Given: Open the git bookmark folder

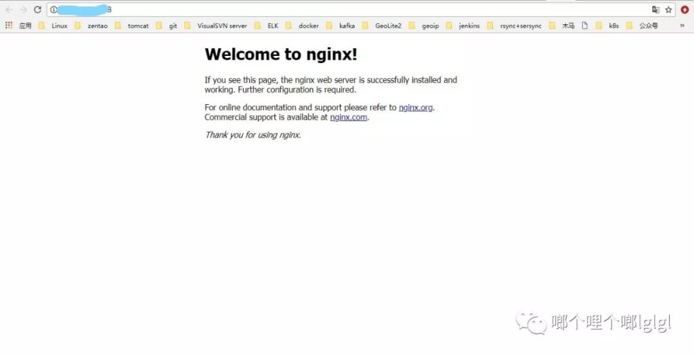Looking at the screenshot, I should tap(167, 26).
